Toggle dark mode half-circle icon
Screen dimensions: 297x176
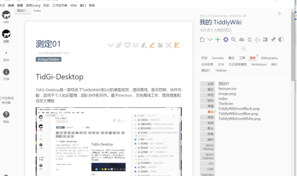pos(281,39)
